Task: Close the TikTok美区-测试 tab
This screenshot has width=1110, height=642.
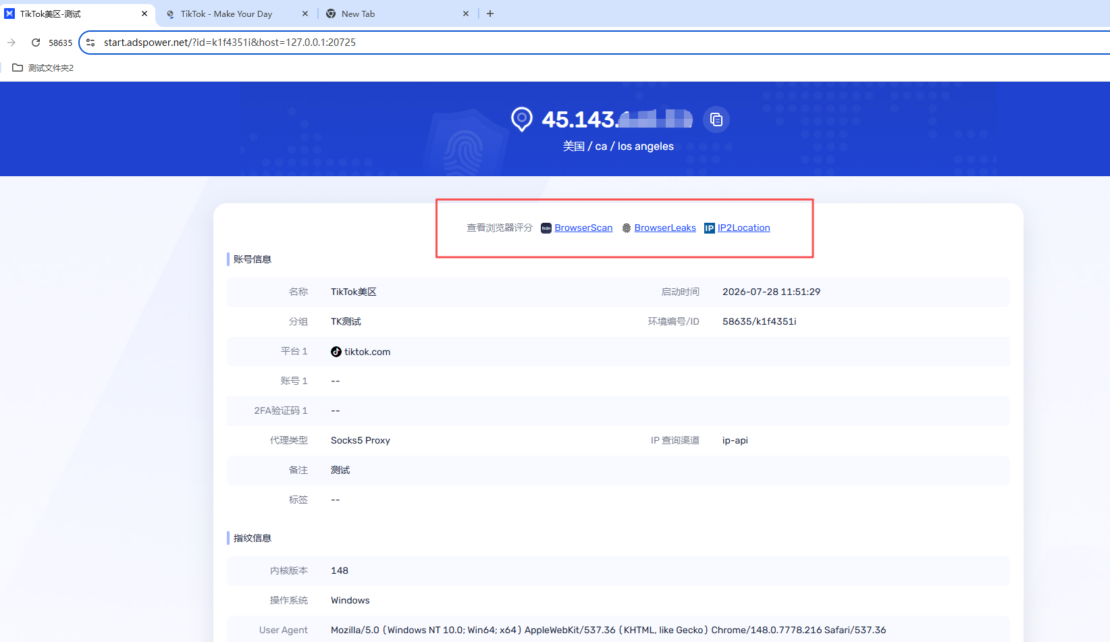Action: pyautogui.click(x=144, y=14)
